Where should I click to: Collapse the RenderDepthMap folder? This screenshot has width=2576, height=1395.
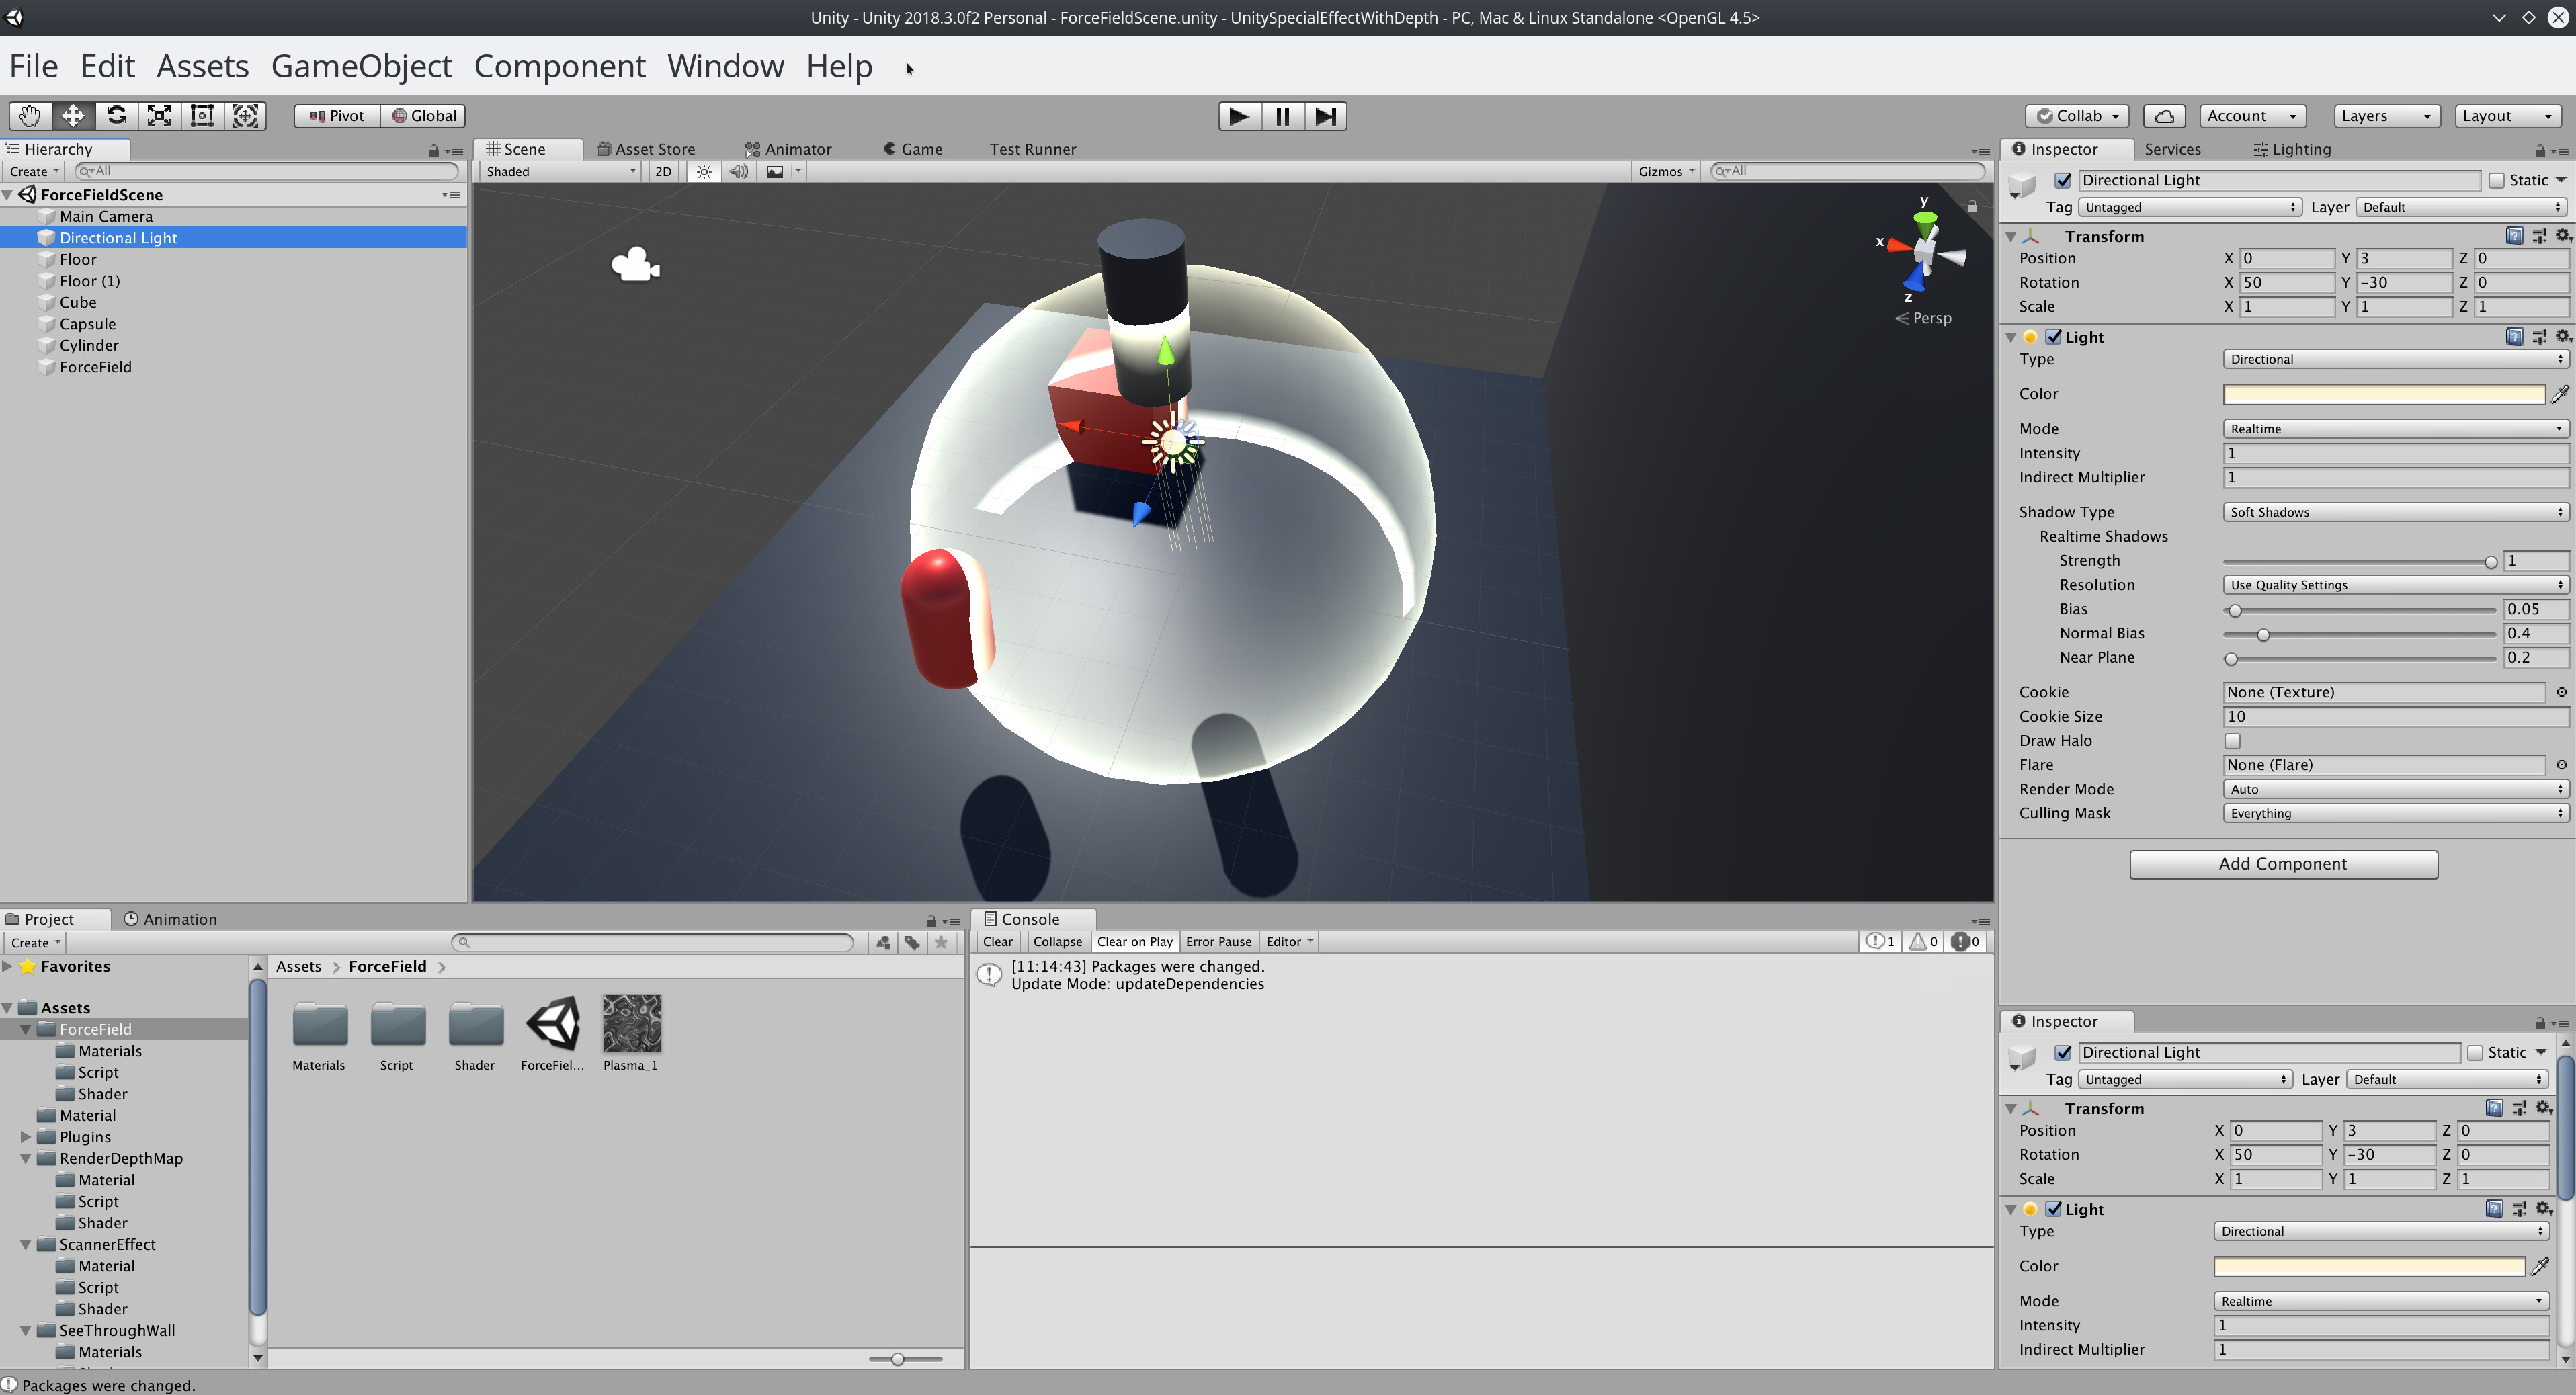[26, 1158]
